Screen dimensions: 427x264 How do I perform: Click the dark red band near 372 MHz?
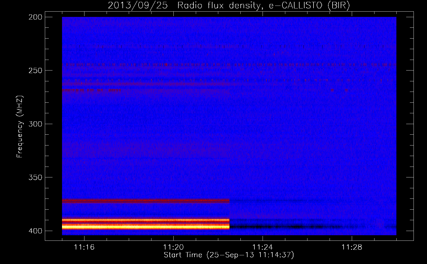pyautogui.click(x=146, y=201)
